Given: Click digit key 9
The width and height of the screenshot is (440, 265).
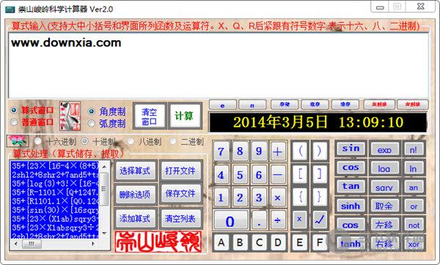Looking at the screenshot, I should coord(259,152).
